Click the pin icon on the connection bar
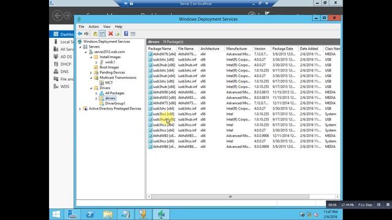 tap(126, 4)
